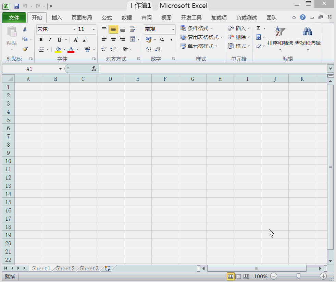Switch to the 数据 tab

tap(127, 17)
